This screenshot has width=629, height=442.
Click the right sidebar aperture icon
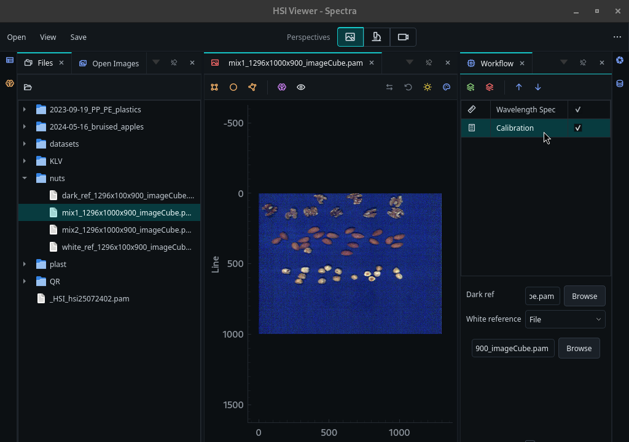(x=620, y=60)
